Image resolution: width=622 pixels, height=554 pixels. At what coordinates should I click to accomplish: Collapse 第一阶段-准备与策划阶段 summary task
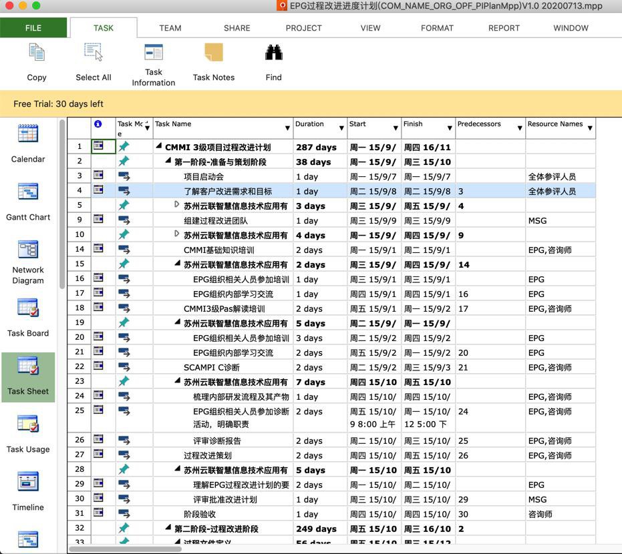(168, 160)
